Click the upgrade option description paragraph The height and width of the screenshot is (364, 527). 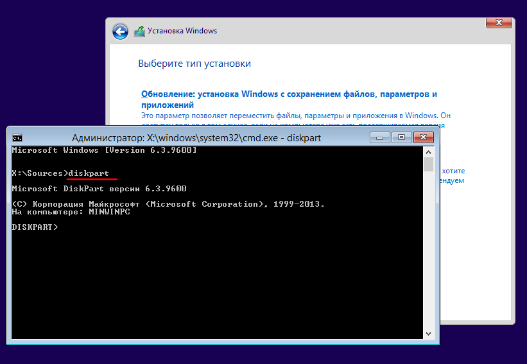coord(296,120)
